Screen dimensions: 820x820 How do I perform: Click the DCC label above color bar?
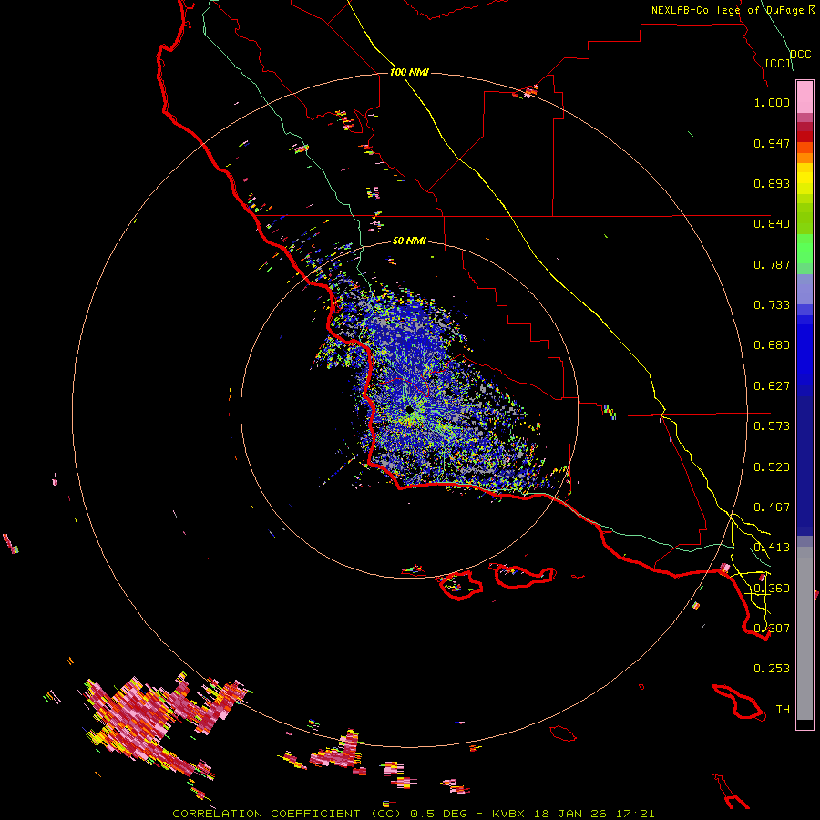pyautogui.click(x=801, y=55)
